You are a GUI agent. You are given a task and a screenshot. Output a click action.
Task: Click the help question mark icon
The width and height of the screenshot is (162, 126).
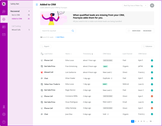click(x=4, y=122)
